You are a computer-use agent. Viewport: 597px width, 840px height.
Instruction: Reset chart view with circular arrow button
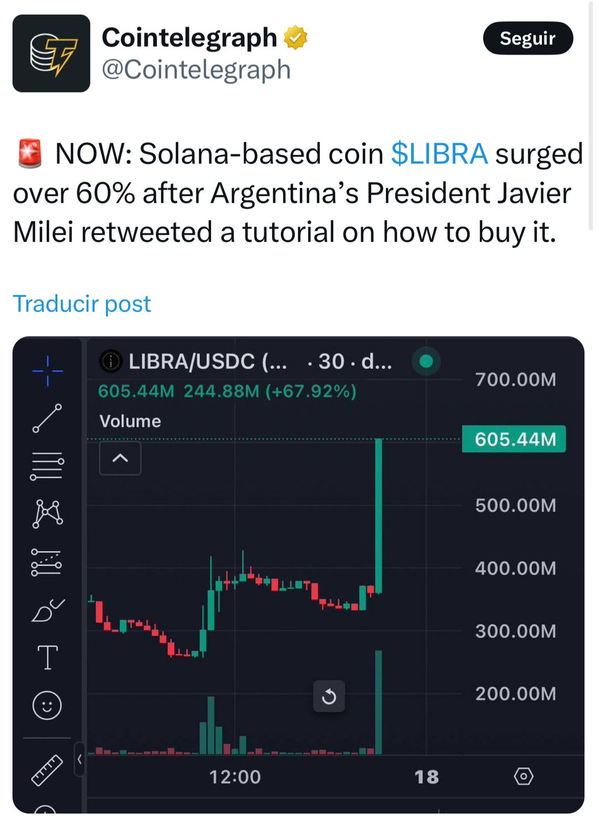329,696
